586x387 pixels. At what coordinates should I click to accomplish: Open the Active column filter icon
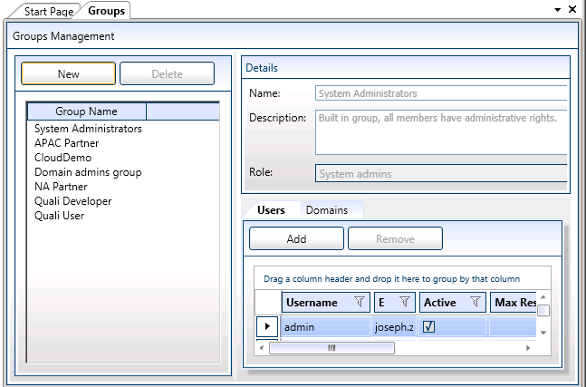[x=475, y=302]
